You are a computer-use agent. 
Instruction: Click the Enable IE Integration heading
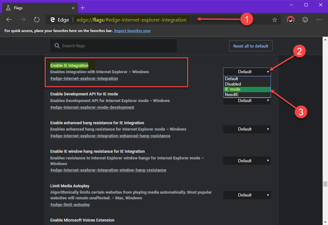[69, 66]
